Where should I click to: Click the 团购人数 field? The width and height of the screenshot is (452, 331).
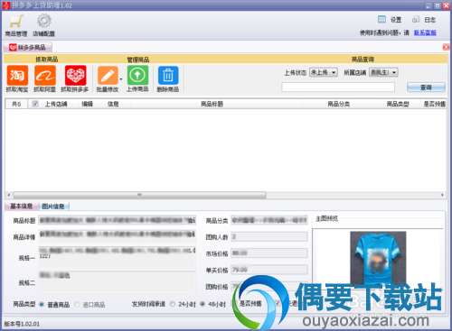coord(269,236)
